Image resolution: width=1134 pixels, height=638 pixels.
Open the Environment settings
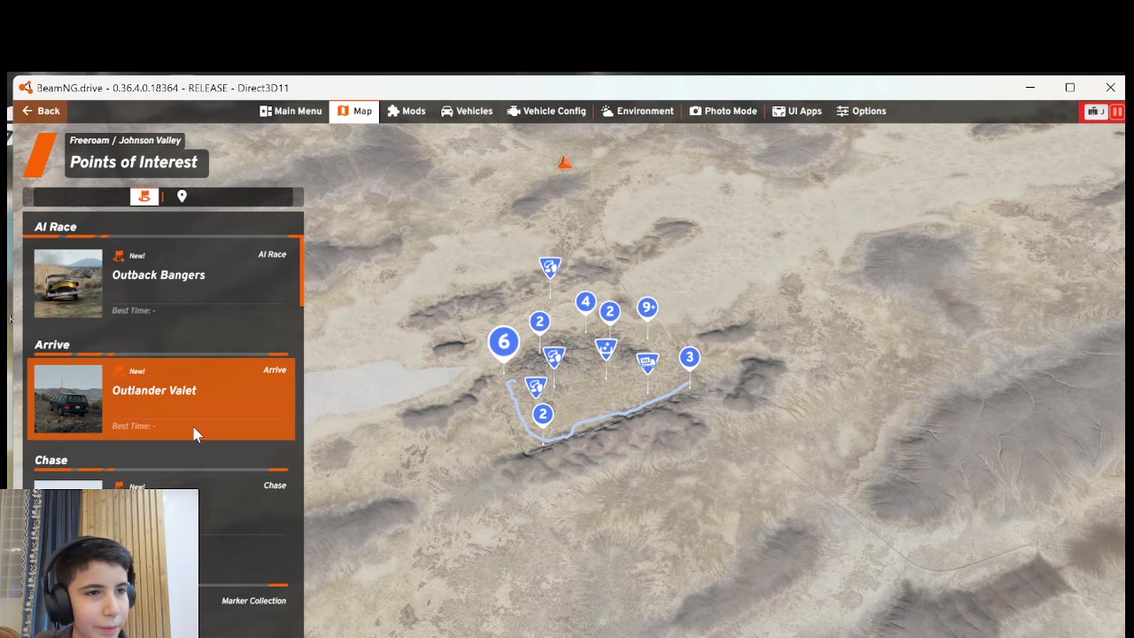point(637,111)
